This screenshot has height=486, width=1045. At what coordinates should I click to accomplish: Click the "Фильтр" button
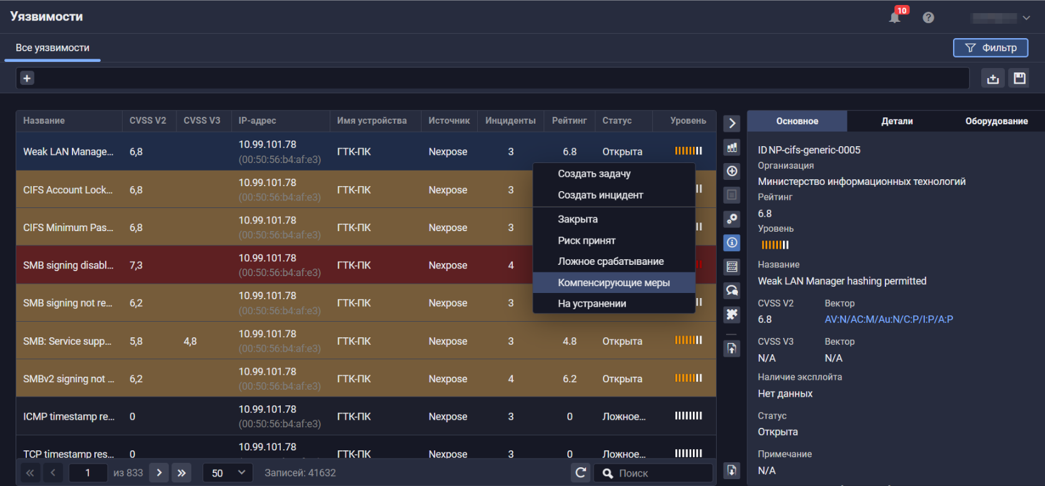[990, 47]
